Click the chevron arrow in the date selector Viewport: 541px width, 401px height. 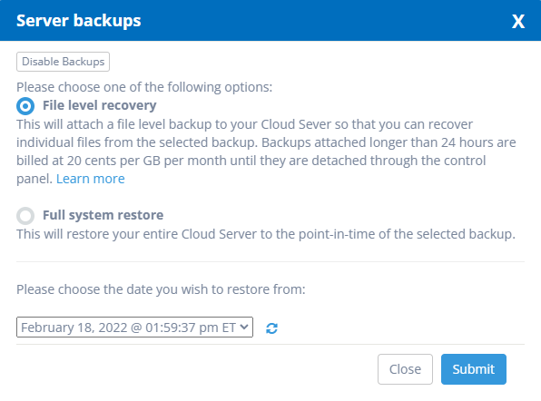click(244, 327)
